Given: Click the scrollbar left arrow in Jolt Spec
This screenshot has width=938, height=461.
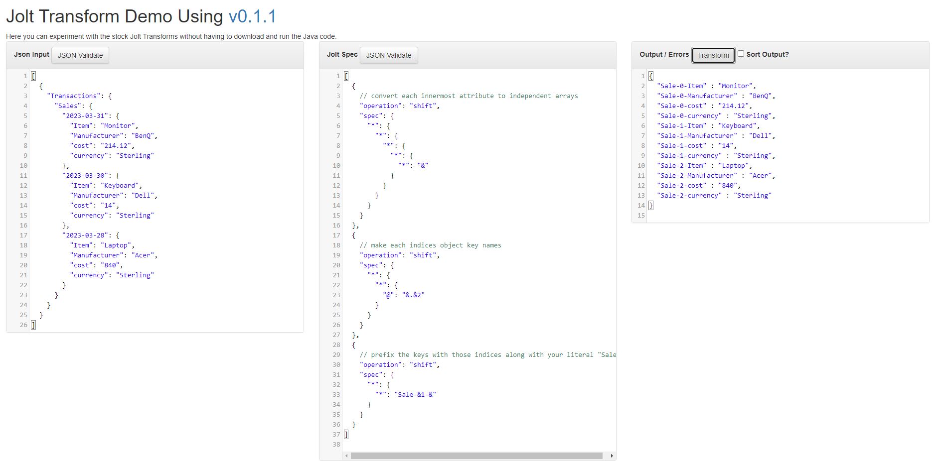Looking at the screenshot, I should point(346,456).
